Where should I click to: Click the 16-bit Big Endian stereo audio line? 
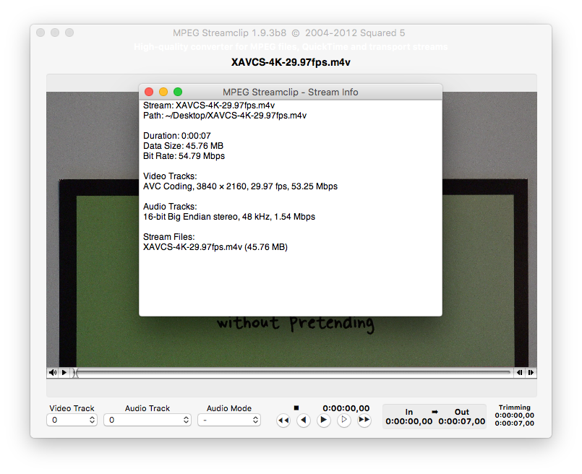click(x=229, y=217)
